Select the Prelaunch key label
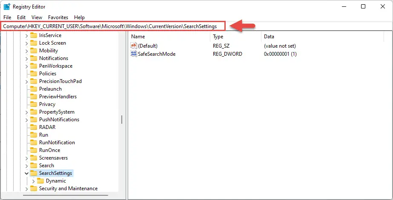This screenshot has width=393, height=200. pyautogui.click(x=50, y=89)
